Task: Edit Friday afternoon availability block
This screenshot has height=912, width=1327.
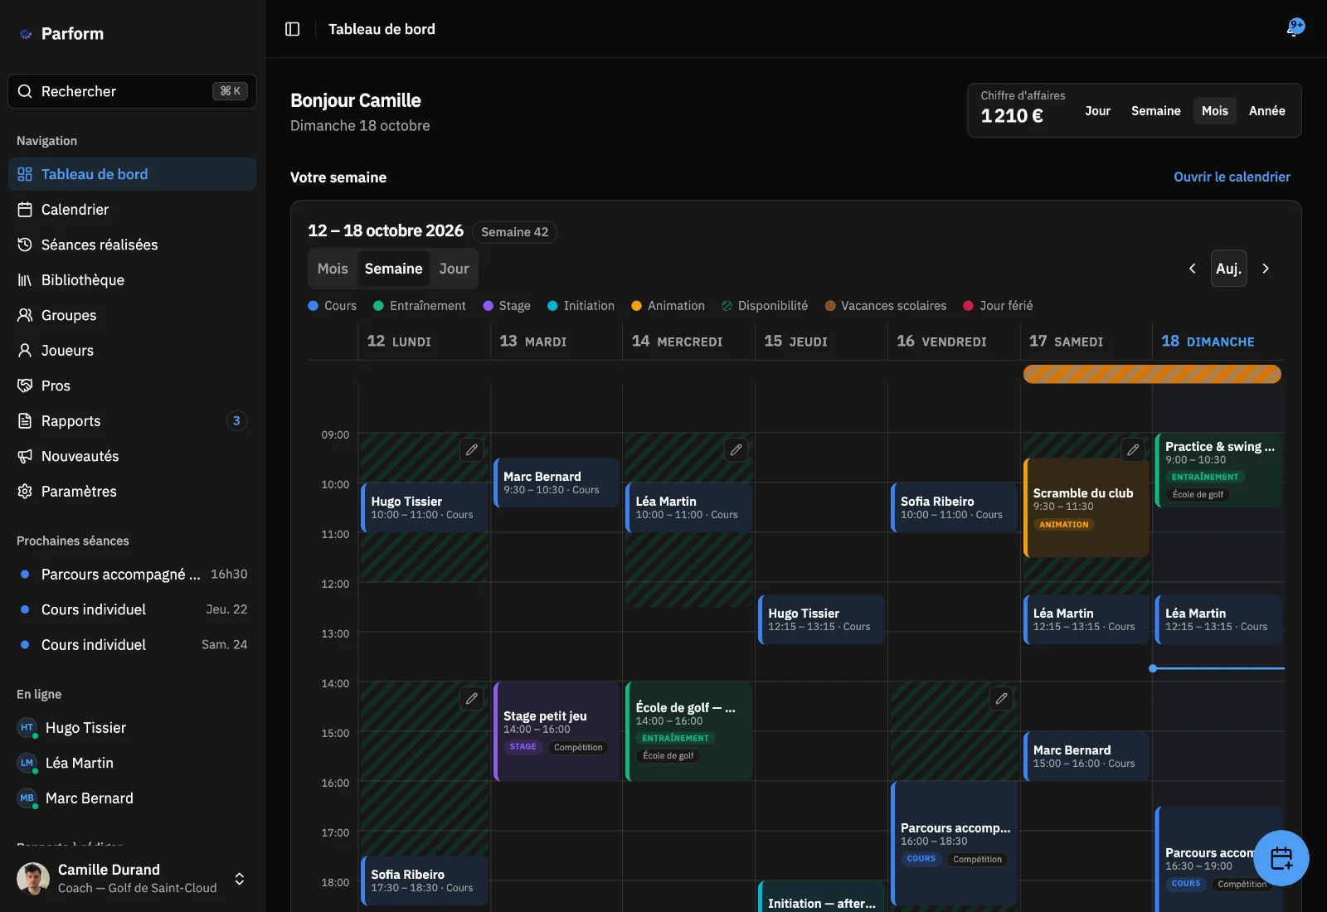Action: [x=1001, y=698]
